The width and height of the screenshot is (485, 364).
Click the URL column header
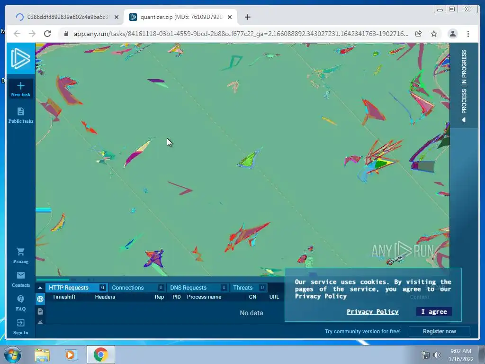pyautogui.click(x=274, y=297)
